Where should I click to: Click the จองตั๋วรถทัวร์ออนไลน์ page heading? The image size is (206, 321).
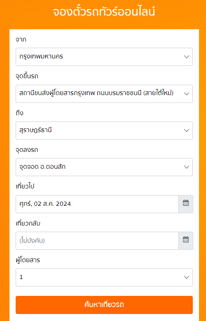(x=104, y=12)
